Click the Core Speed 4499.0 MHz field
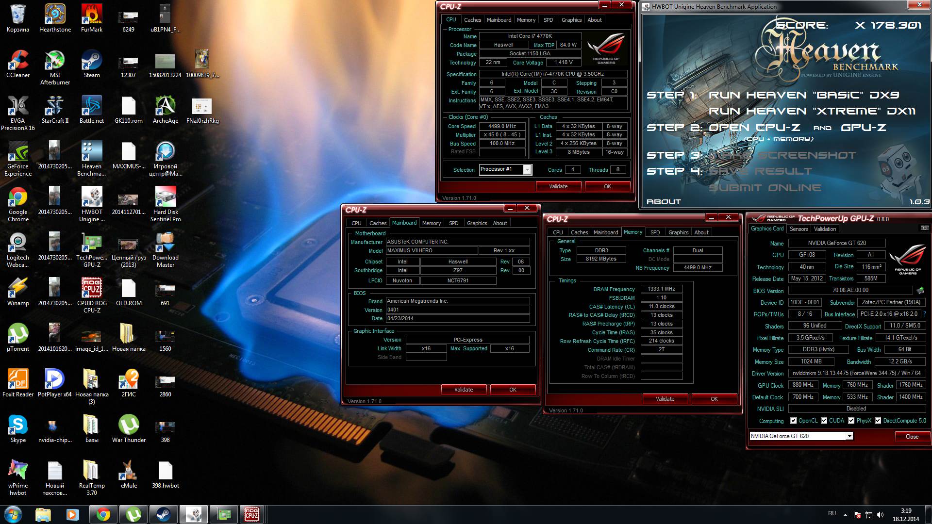This screenshot has width=932, height=524. click(502, 126)
